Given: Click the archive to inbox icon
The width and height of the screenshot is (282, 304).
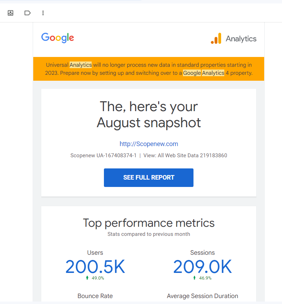Looking at the screenshot, I should pyautogui.click(x=10, y=13).
